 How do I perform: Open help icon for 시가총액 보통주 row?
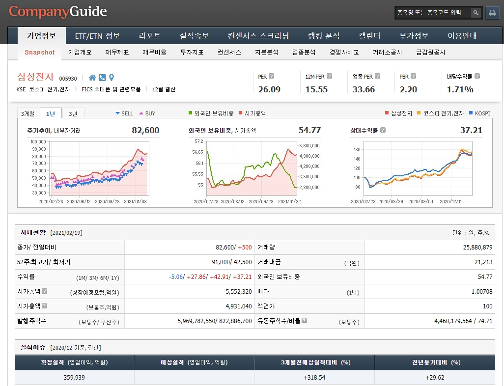[x=44, y=305]
